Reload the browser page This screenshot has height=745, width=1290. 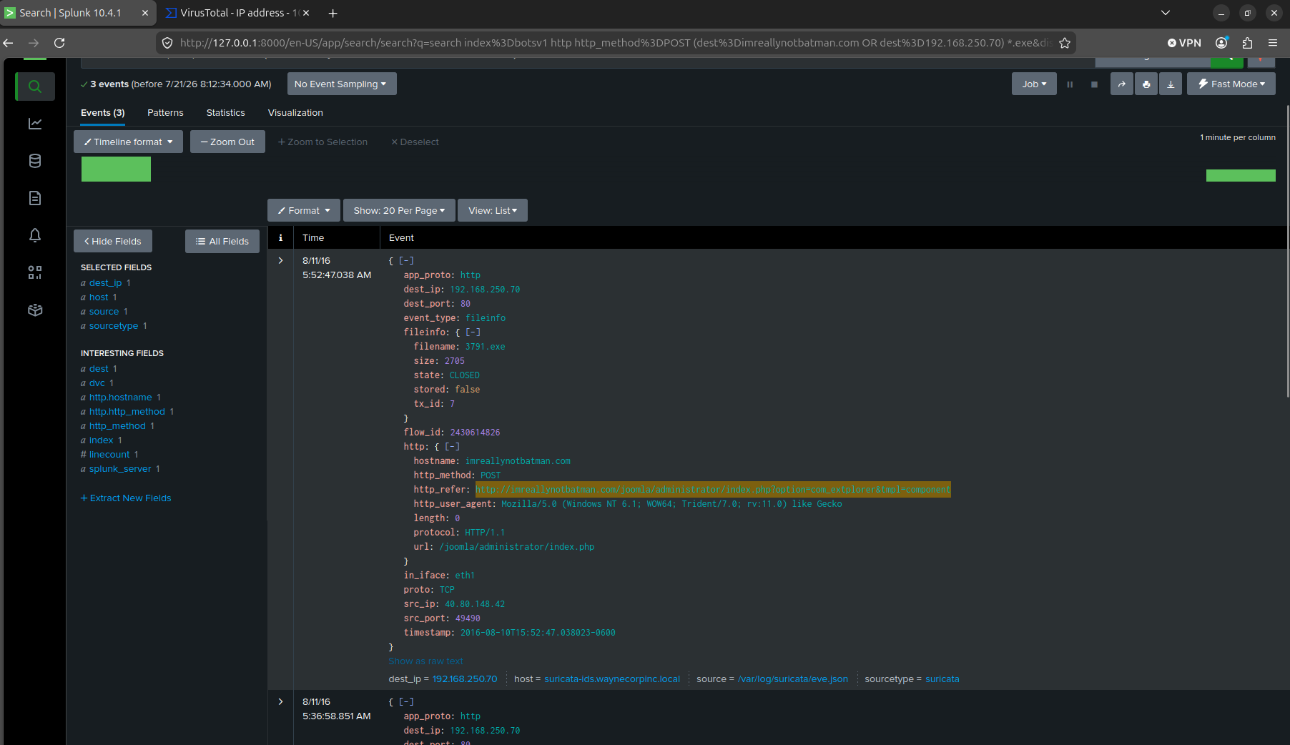pyautogui.click(x=59, y=43)
